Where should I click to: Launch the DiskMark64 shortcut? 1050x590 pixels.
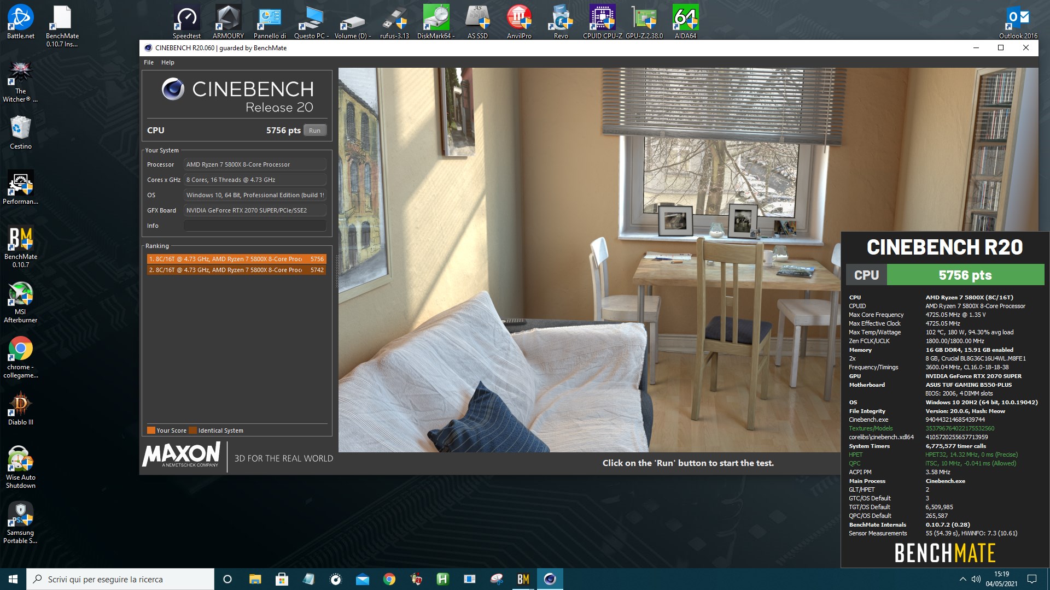point(436,22)
